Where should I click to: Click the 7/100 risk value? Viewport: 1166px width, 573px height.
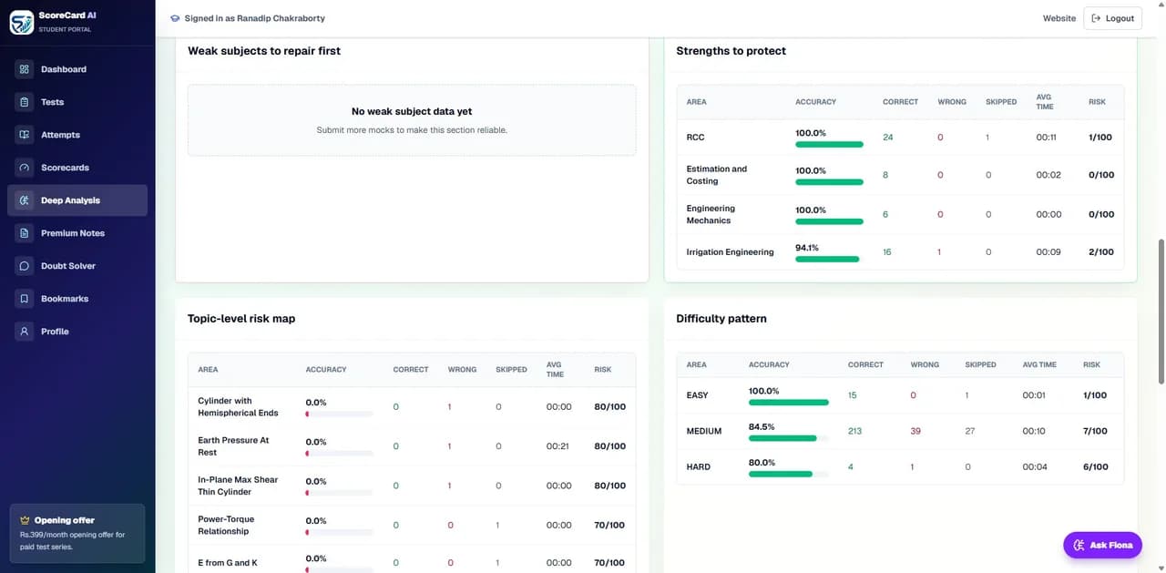(1095, 431)
